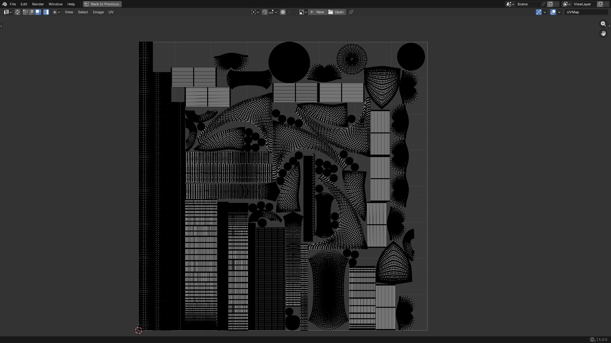Open the File menu
Screen dimensions: 611x343
[13, 4]
